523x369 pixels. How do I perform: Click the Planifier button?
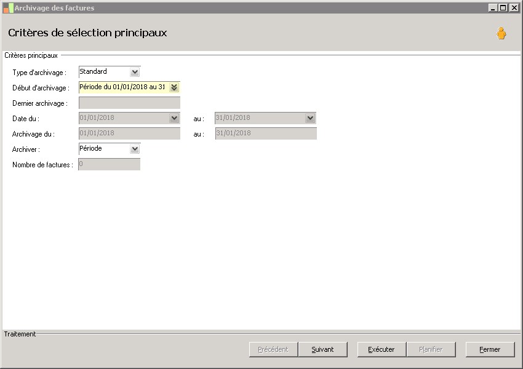(x=431, y=349)
